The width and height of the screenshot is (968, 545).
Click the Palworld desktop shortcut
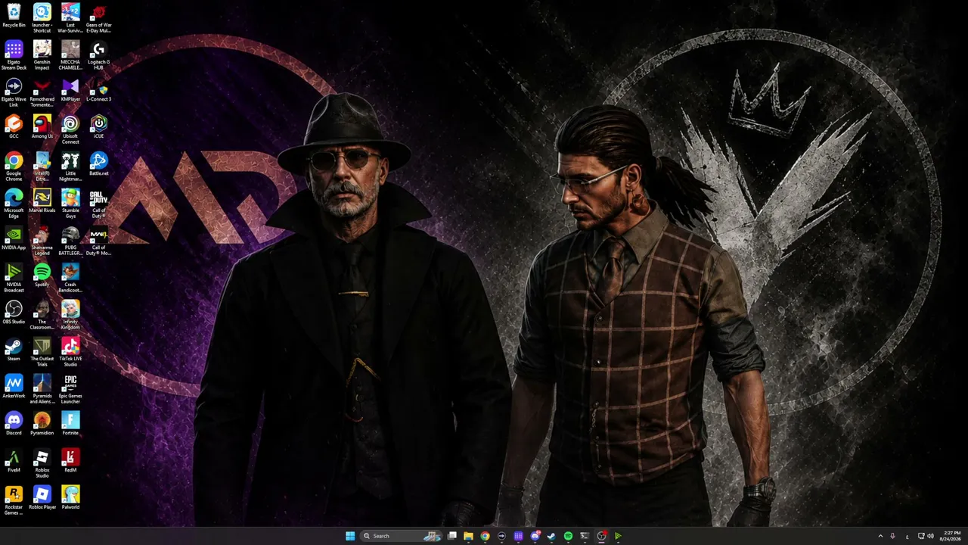(x=70, y=498)
